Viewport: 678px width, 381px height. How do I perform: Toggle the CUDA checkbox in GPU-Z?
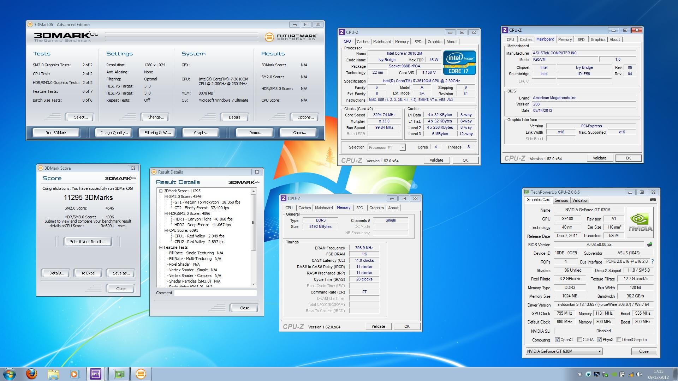579,340
